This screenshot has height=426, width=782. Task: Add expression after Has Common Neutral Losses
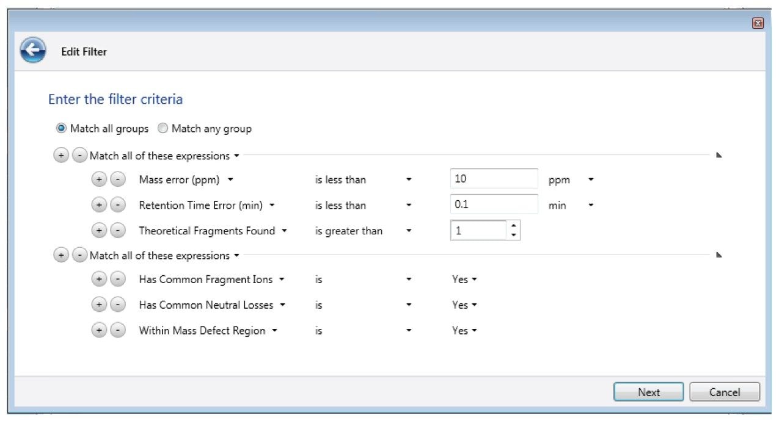99,305
